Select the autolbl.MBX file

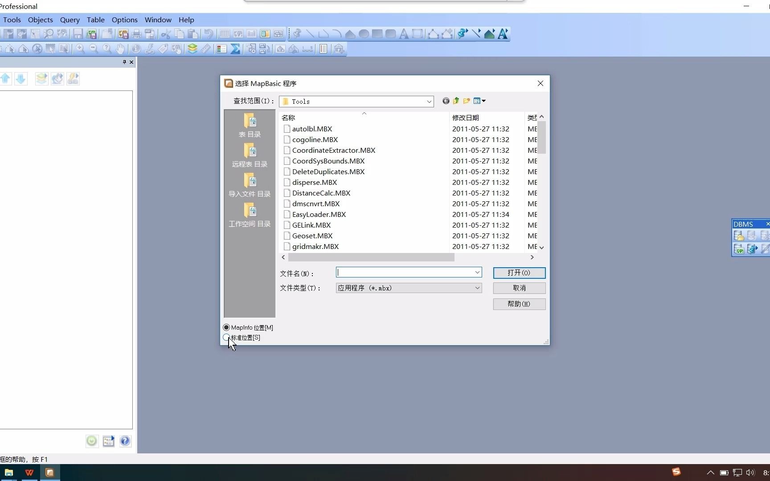tap(312, 129)
